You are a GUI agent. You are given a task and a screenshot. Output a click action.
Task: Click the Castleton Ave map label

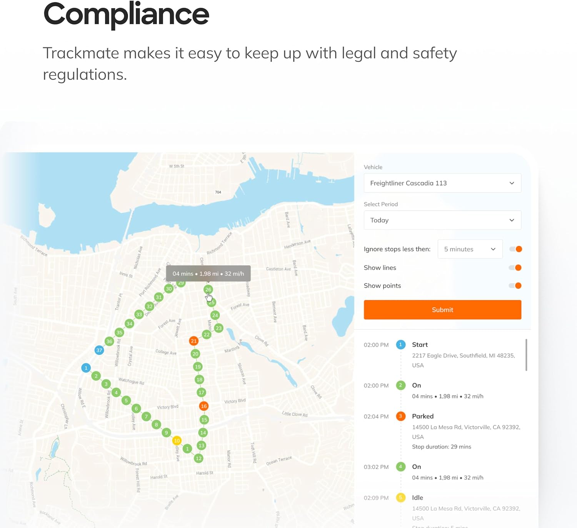click(x=278, y=269)
